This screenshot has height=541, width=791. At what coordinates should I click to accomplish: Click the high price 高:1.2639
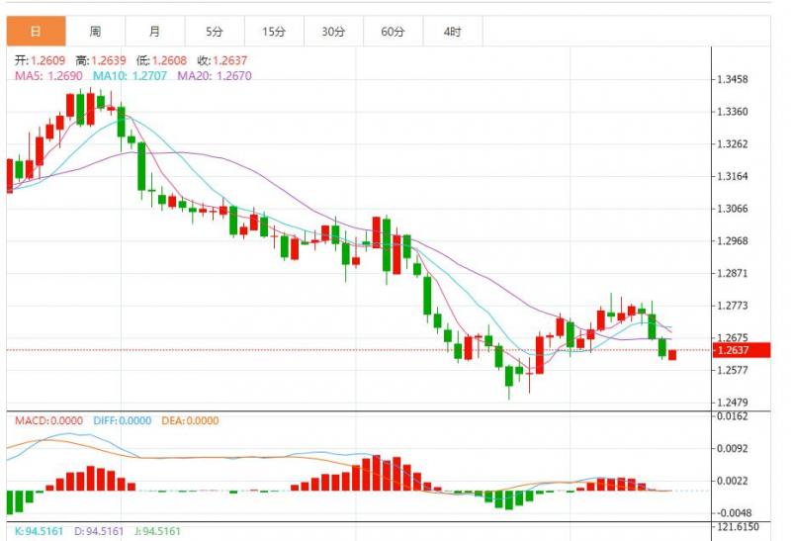pos(101,60)
